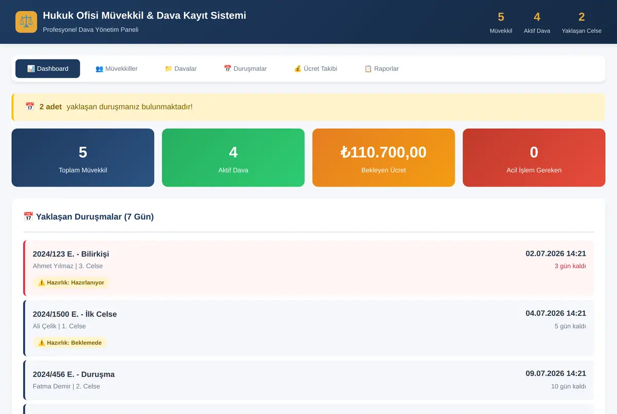Switch to the Müvekkiller tab
The height and width of the screenshot is (414, 617).
click(x=117, y=69)
